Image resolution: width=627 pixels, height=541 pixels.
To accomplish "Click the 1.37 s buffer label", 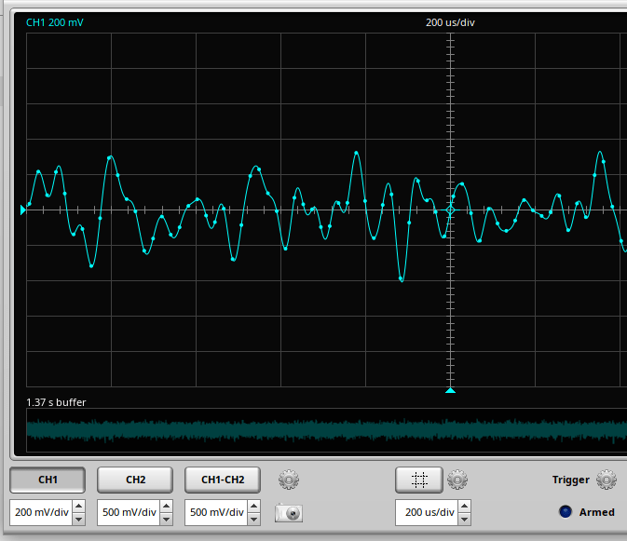I will coord(56,402).
